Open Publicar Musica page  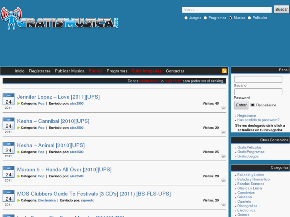pos(70,71)
